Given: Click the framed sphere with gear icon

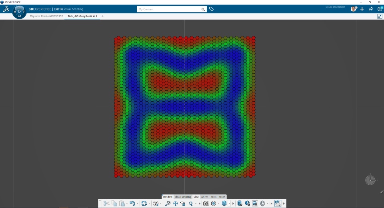Looking at the screenshot, I should (x=255, y=203).
